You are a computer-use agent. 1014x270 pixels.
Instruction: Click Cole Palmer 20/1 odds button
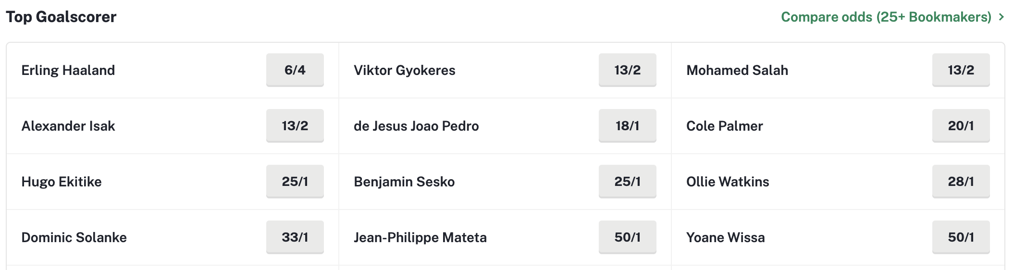pyautogui.click(x=961, y=126)
